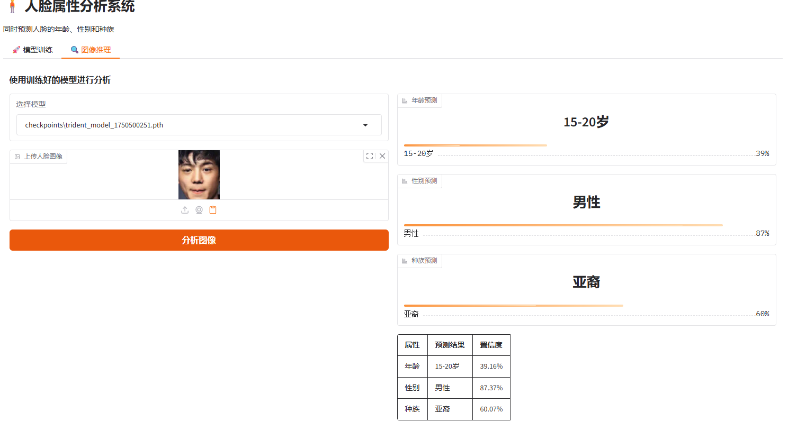Screen dimensions: 797x422
Task: Select the upload icon below the face image
Action: [185, 209]
